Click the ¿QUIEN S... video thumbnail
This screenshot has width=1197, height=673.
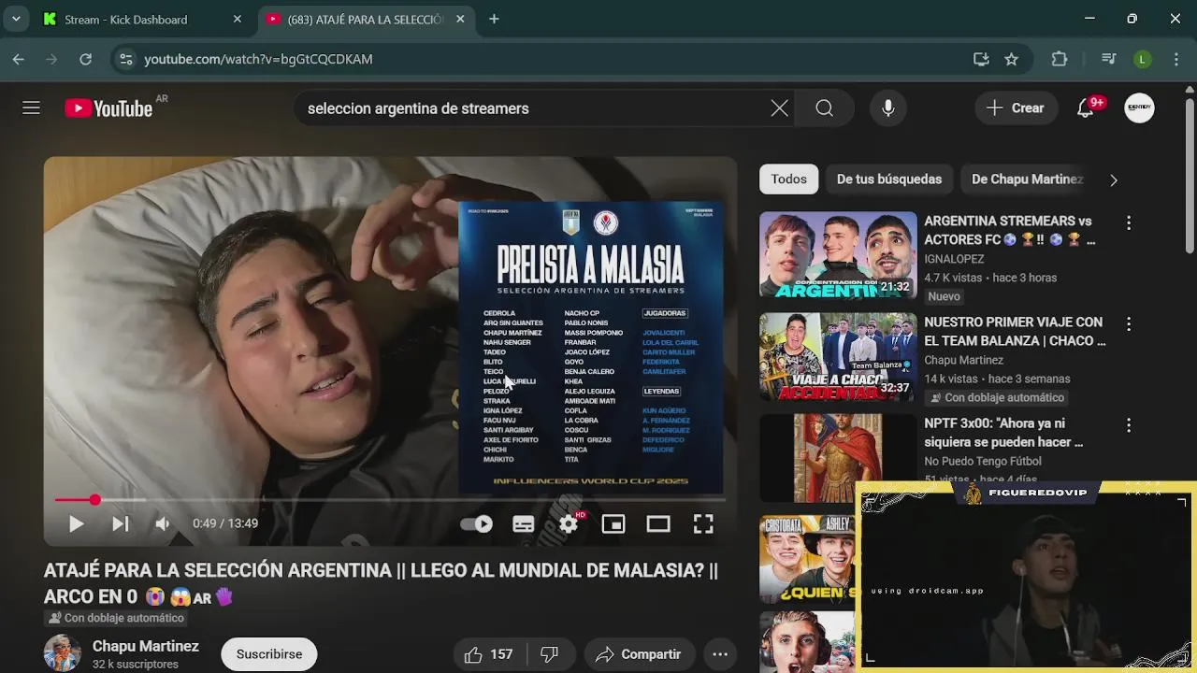[x=807, y=559]
